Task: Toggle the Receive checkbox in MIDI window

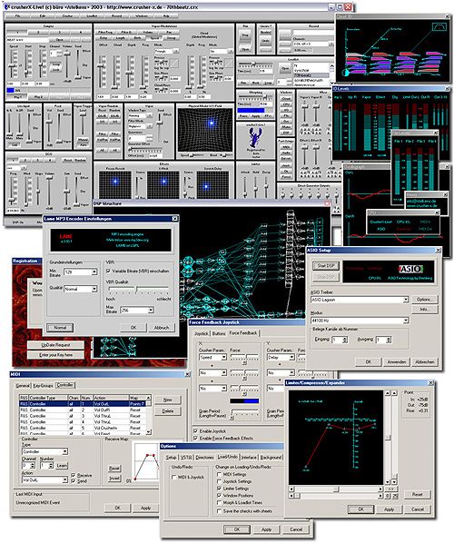Action: click(x=73, y=475)
